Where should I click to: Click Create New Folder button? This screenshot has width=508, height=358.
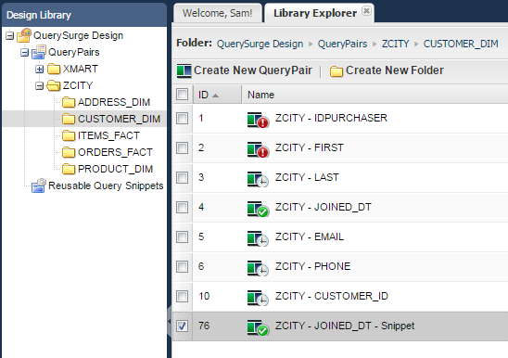(387, 70)
